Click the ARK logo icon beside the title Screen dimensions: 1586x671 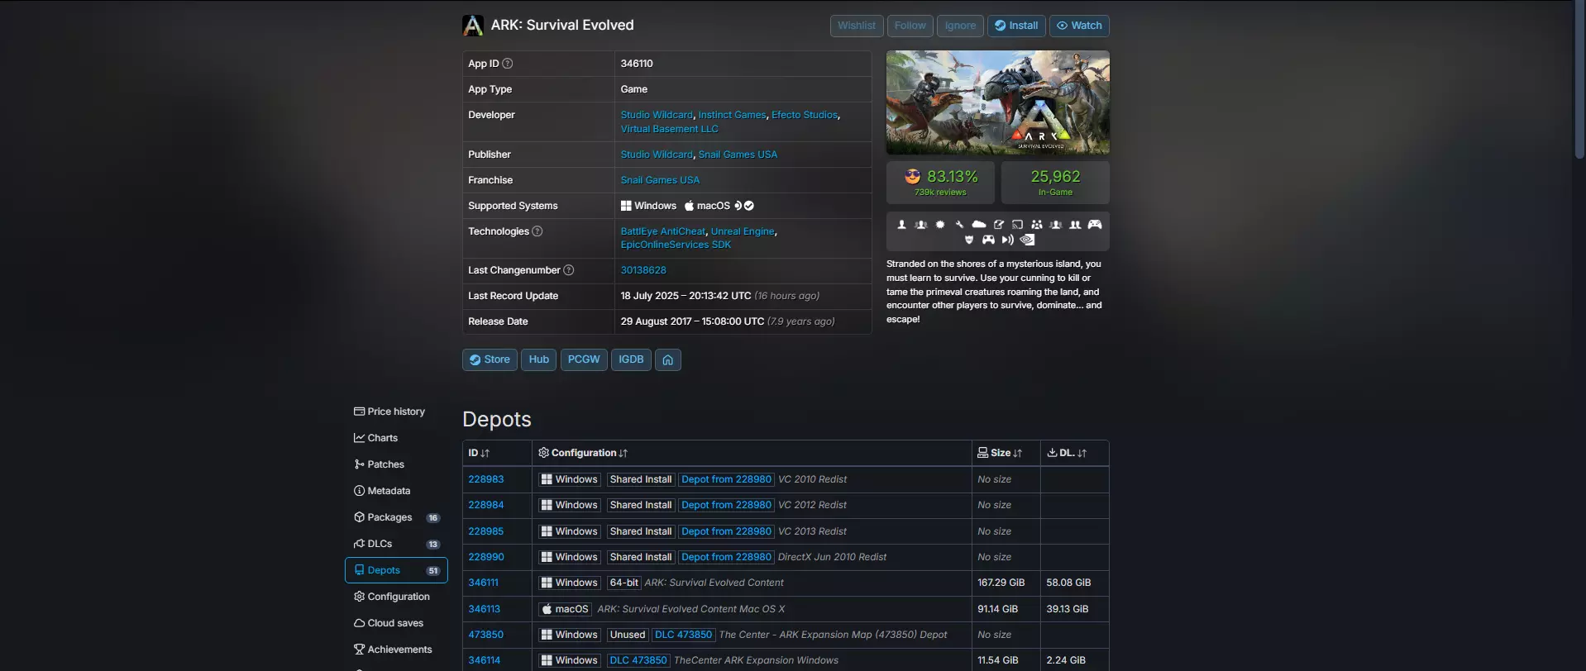(x=473, y=26)
